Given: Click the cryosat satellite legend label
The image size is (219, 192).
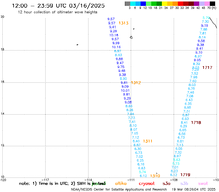Looking at the screenshot, I should 147,184.
